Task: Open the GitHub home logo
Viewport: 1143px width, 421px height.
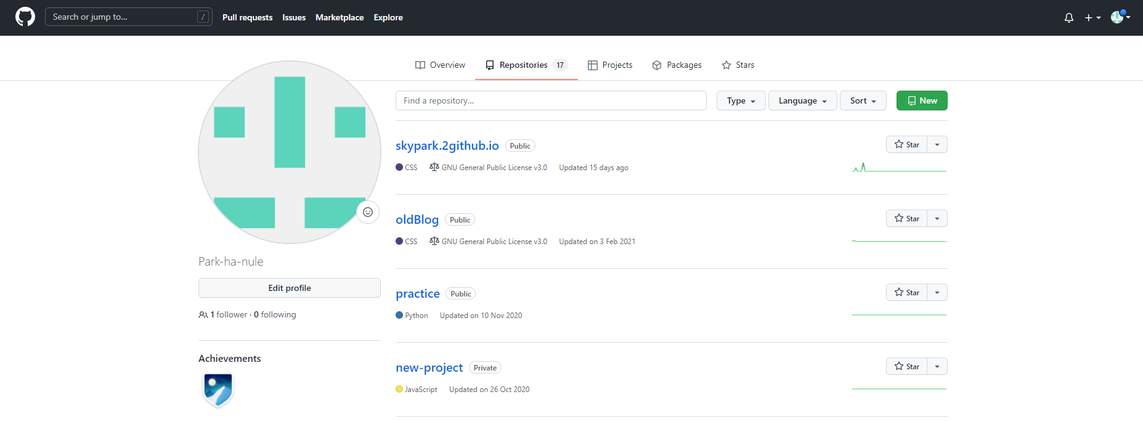Action: 25,17
